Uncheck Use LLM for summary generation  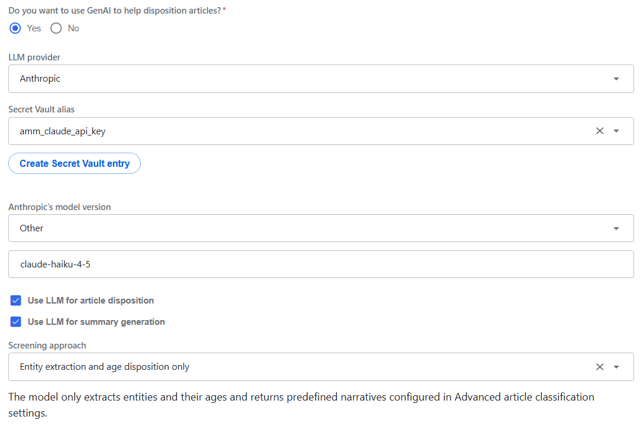tap(16, 322)
